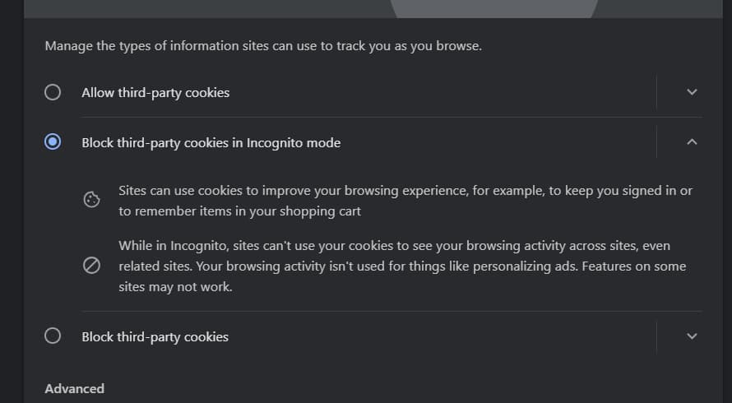
Task: Click the 'Block third-party cookies in Incognito mode' label
Action: 211,143
